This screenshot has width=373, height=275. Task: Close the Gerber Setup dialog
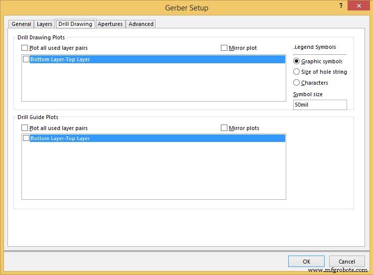click(359, 5)
